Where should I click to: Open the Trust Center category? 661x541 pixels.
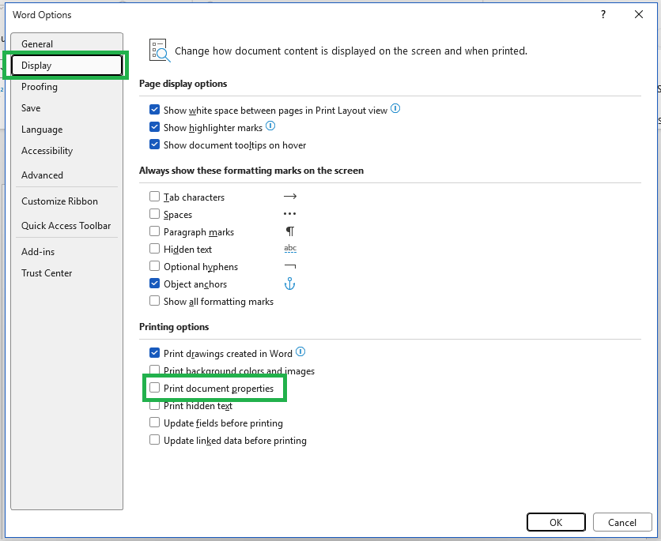[66, 273]
